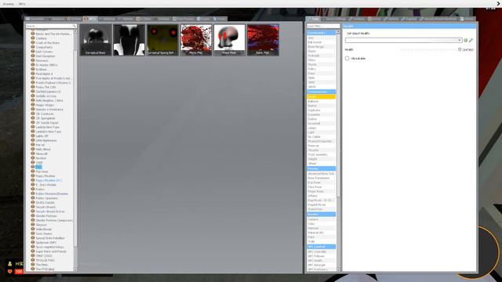
Task: Select the Physical Properties tool
Action: pyautogui.click(x=321, y=141)
